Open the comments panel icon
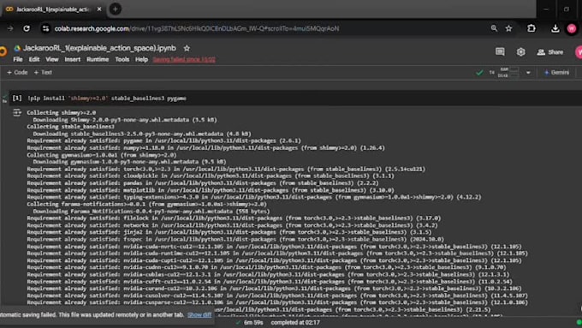The width and height of the screenshot is (582, 328). (500, 52)
